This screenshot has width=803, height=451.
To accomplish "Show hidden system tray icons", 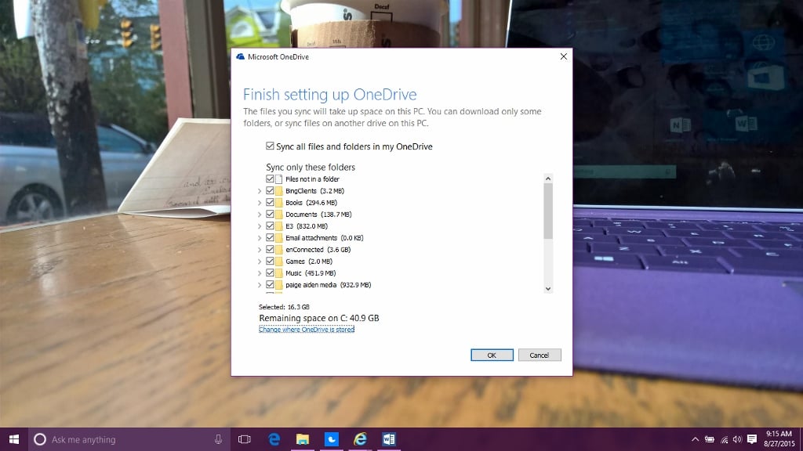I will 695,439.
